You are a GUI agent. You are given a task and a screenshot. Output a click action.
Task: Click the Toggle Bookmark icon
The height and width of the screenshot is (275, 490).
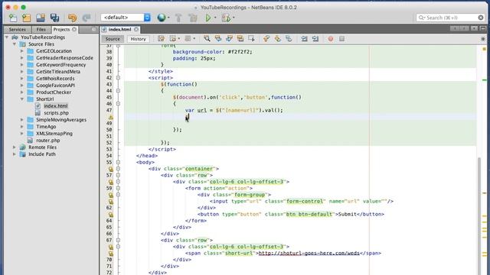289,39
